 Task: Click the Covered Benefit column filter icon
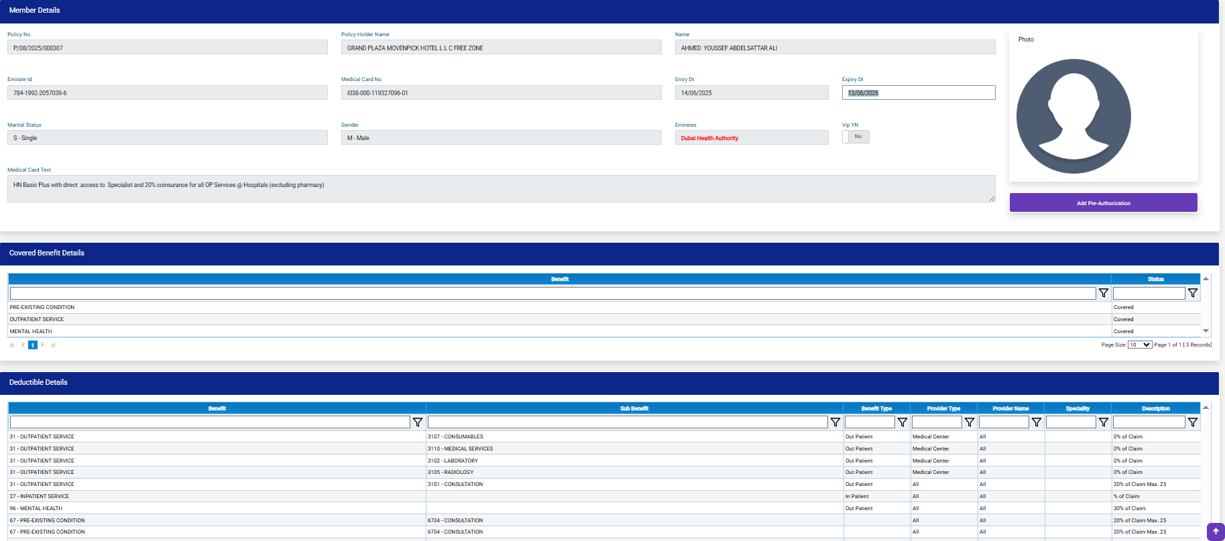click(x=1103, y=293)
